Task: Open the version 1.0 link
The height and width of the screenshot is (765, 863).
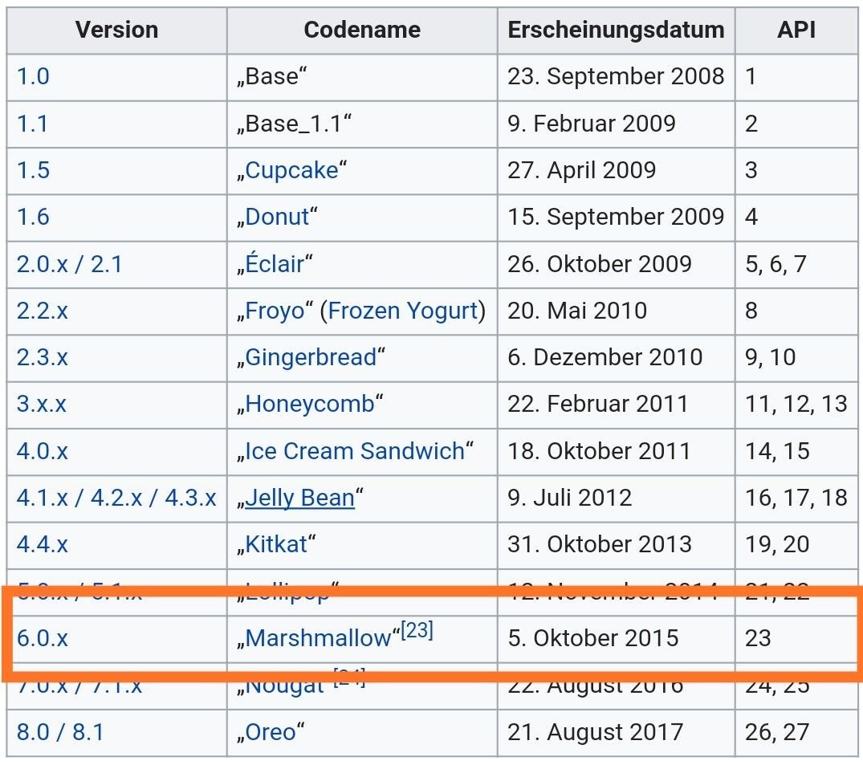Action: (x=33, y=76)
